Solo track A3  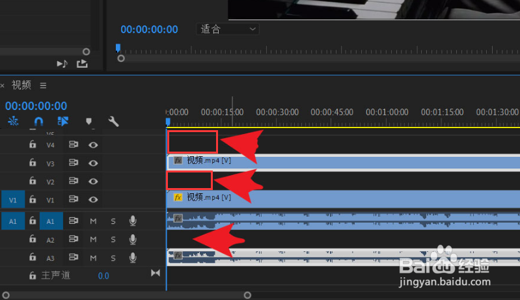click(x=113, y=258)
